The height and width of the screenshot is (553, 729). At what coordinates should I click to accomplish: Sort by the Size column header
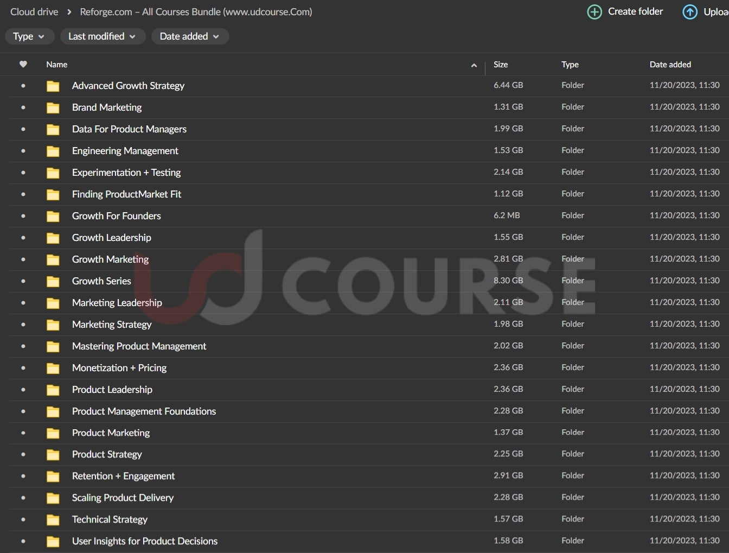(501, 65)
